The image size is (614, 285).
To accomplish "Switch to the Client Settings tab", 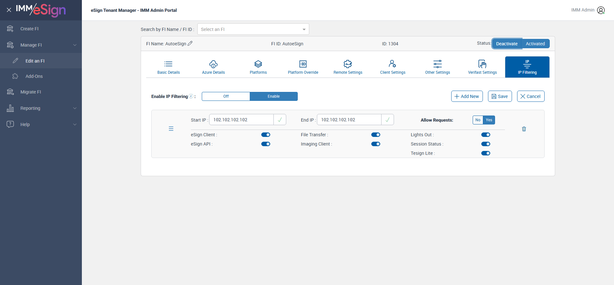I will click(393, 67).
